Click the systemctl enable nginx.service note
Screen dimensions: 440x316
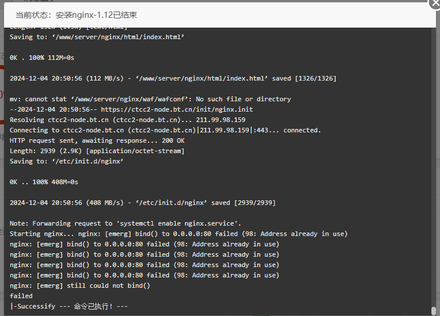126,223
